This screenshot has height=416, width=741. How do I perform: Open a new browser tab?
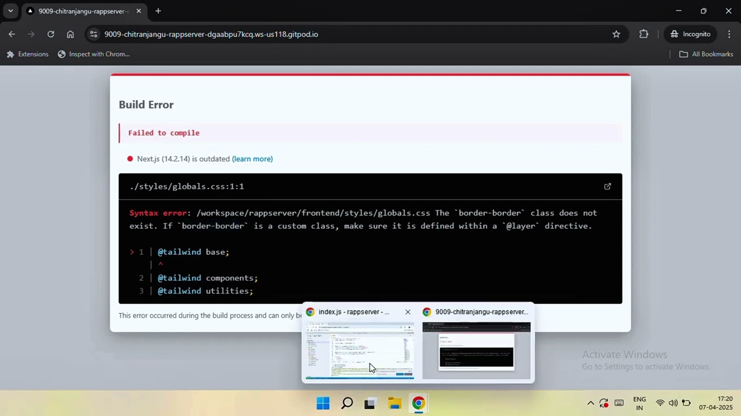[x=158, y=11]
